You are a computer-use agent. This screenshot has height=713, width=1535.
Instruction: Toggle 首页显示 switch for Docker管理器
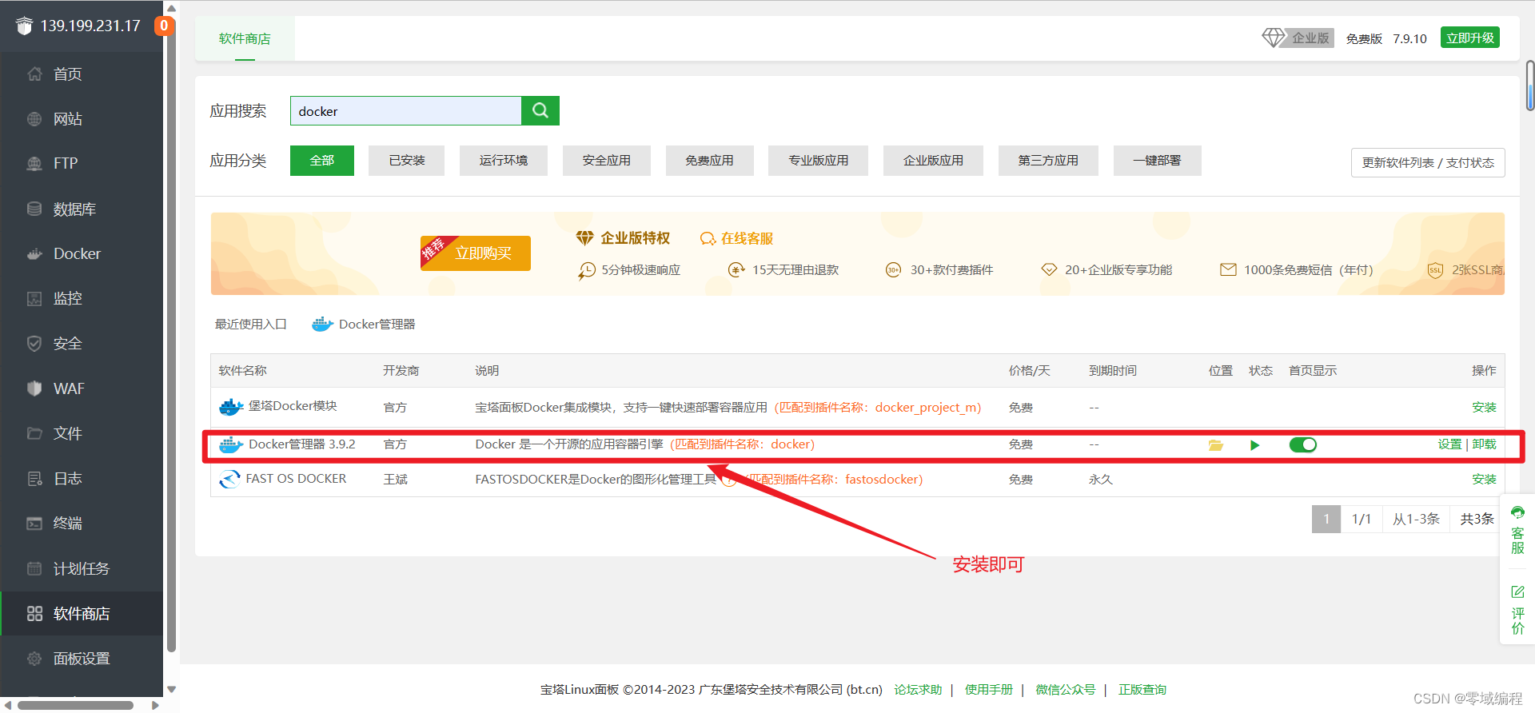1303,445
